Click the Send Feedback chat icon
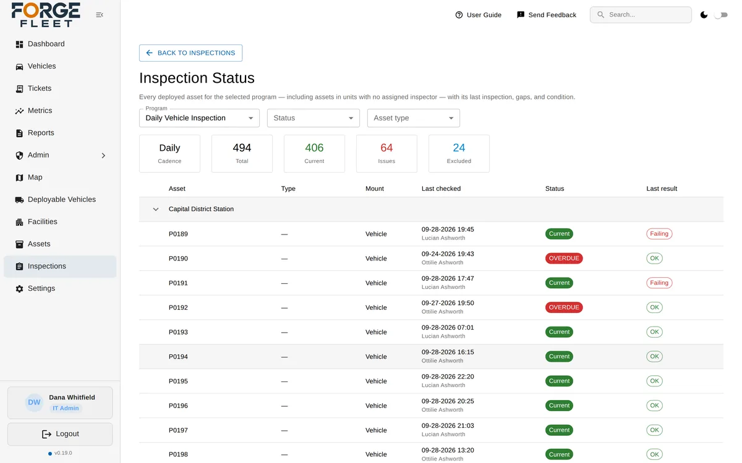The height and width of the screenshot is (463, 742). [x=521, y=15]
